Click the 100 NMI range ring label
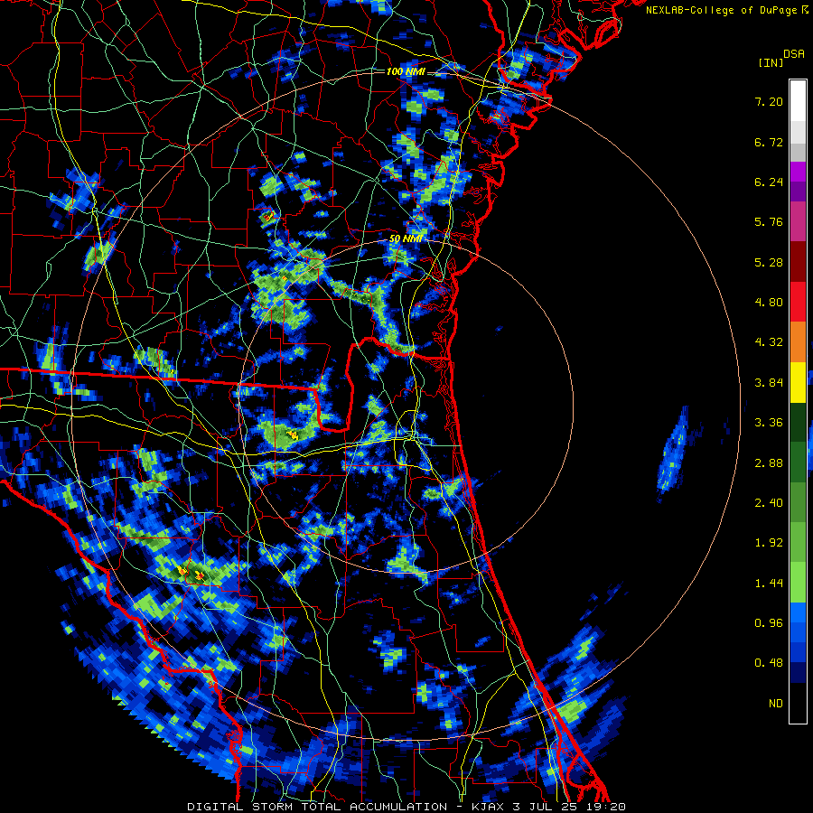 coord(405,71)
